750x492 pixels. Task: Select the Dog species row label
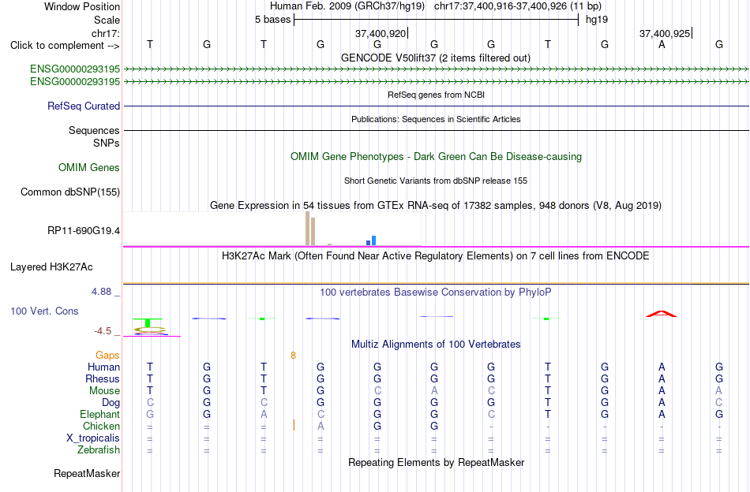111,403
